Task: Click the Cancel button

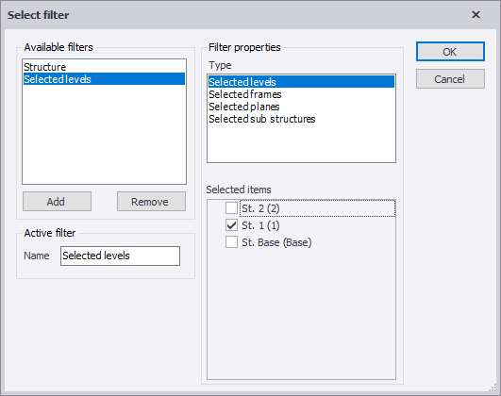Action: tap(450, 79)
